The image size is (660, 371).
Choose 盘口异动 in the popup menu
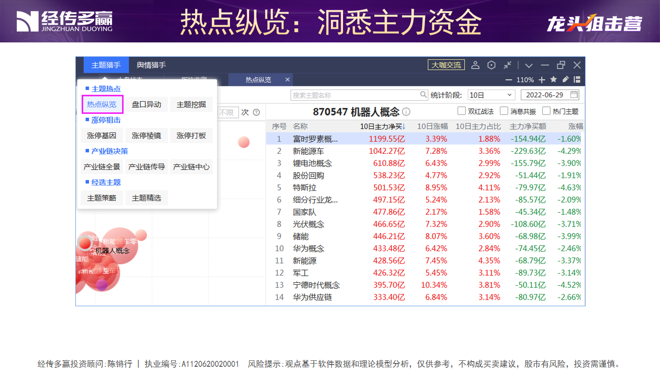pyautogui.click(x=147, y=104)
